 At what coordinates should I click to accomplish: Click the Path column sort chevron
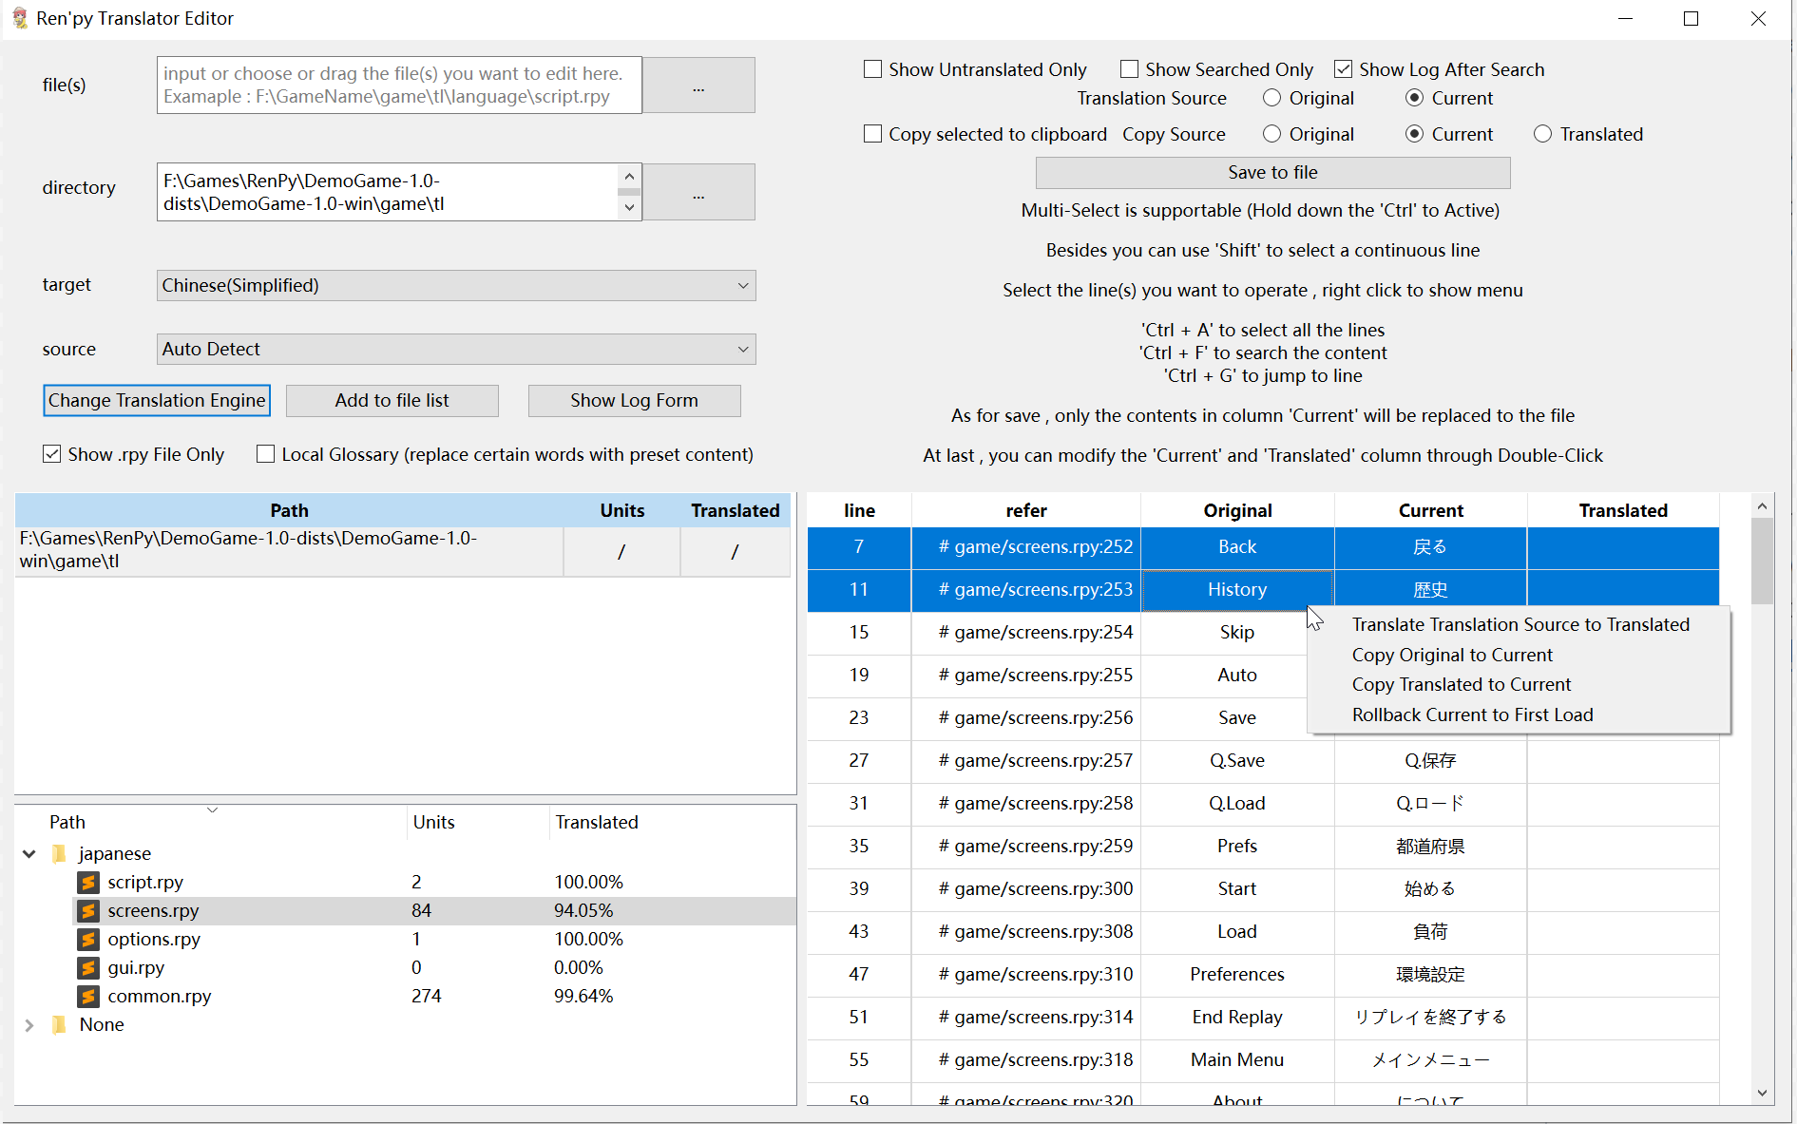[213, 810]
